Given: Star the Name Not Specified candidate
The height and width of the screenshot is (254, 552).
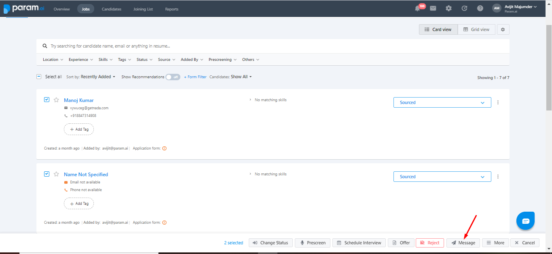Looking at the screenshot, I should tap(56, 174).
